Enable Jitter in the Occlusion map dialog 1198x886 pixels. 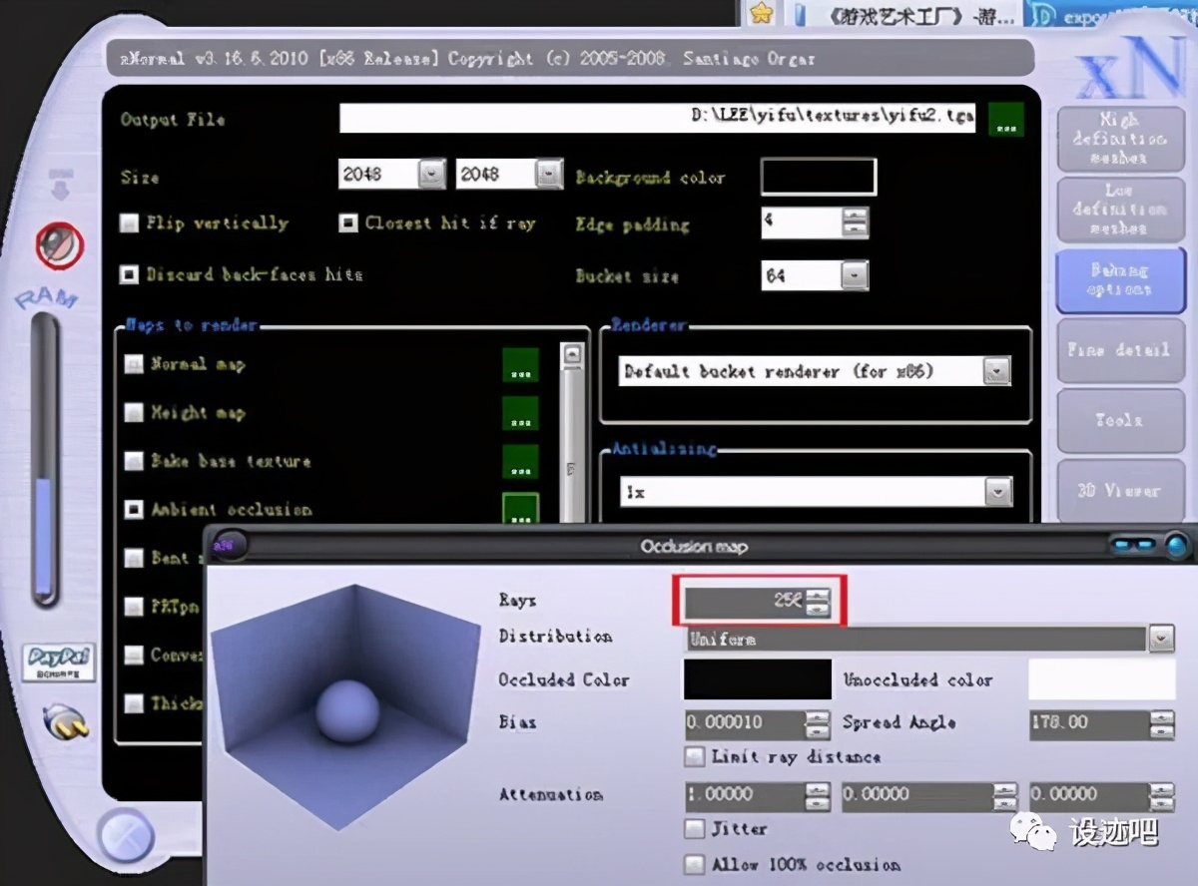pos(695,829)
